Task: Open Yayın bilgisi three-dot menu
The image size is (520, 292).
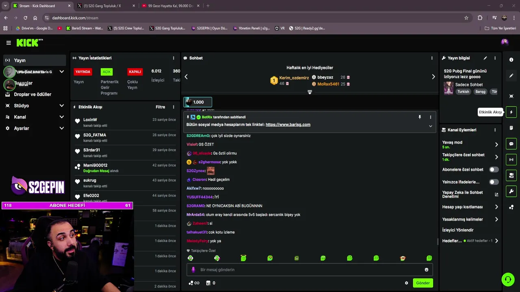Action: [495, 58]
